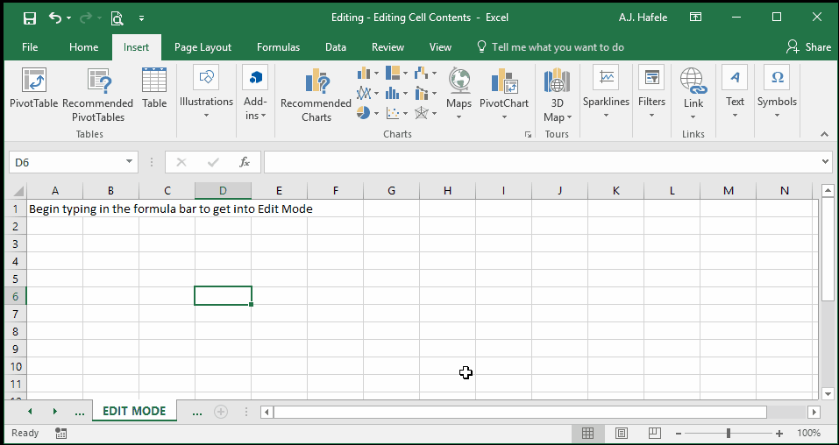Undo the last action
The width and height of the screenshot is (839, 445).
click(x=55, y=18)
